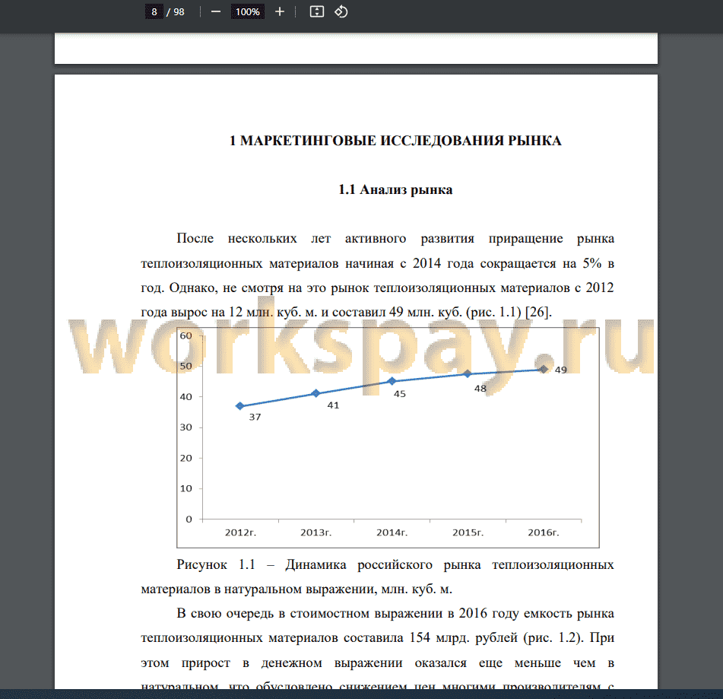Screen dimensions: 723x699
Task: Click the chart data label "37"
Action: point(255,417)
